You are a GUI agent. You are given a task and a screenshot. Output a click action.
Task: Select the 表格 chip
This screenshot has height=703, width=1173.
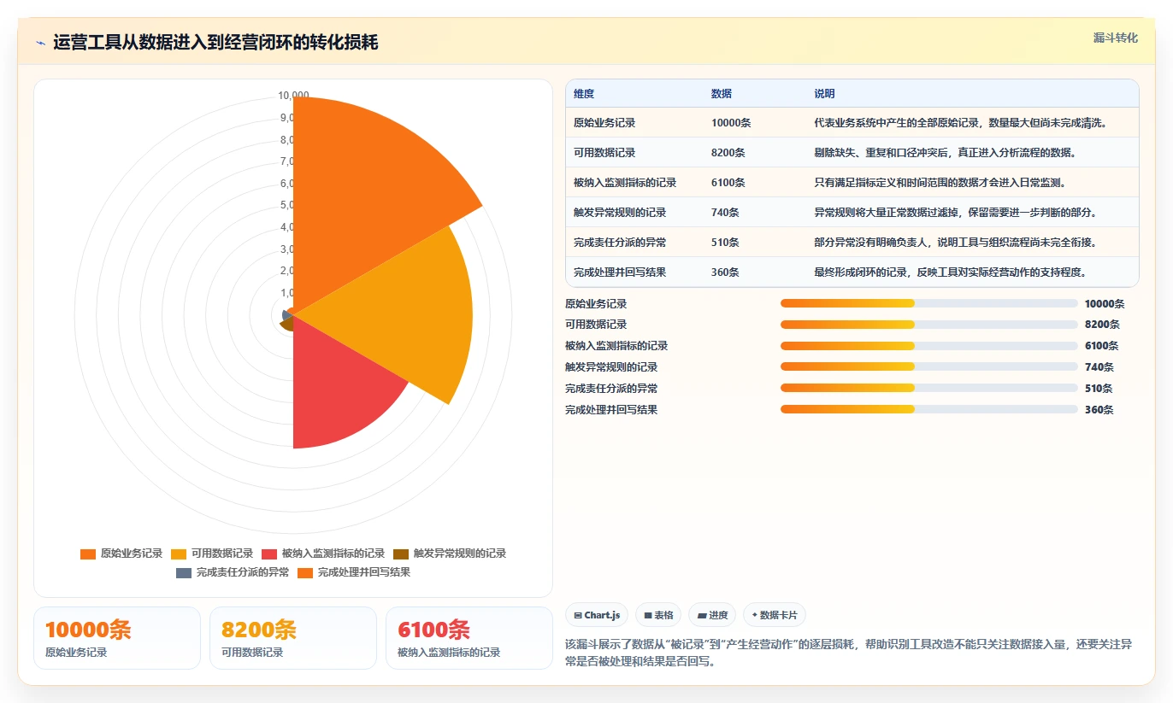tap(658, 615)
